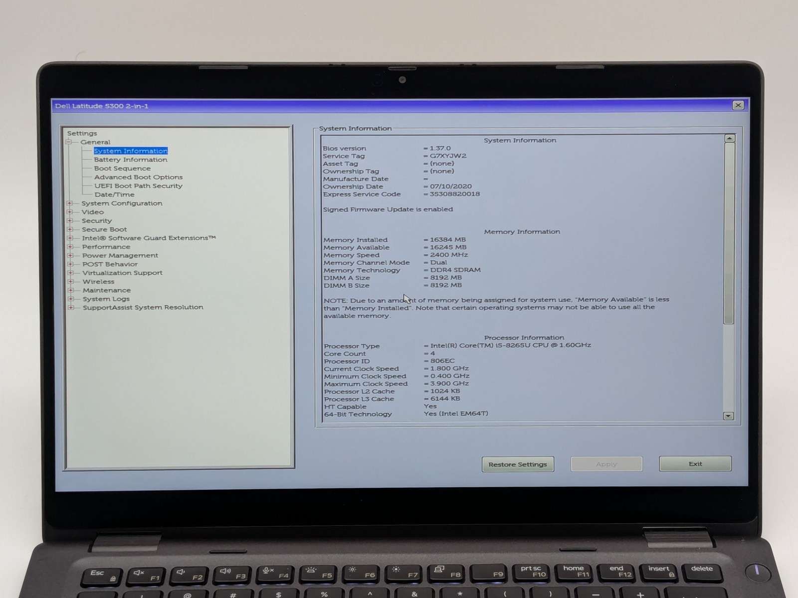Select the Power Management label
The height and width of the screenshot is (598, 798).
pyautogui.click(x=120, y=256)
